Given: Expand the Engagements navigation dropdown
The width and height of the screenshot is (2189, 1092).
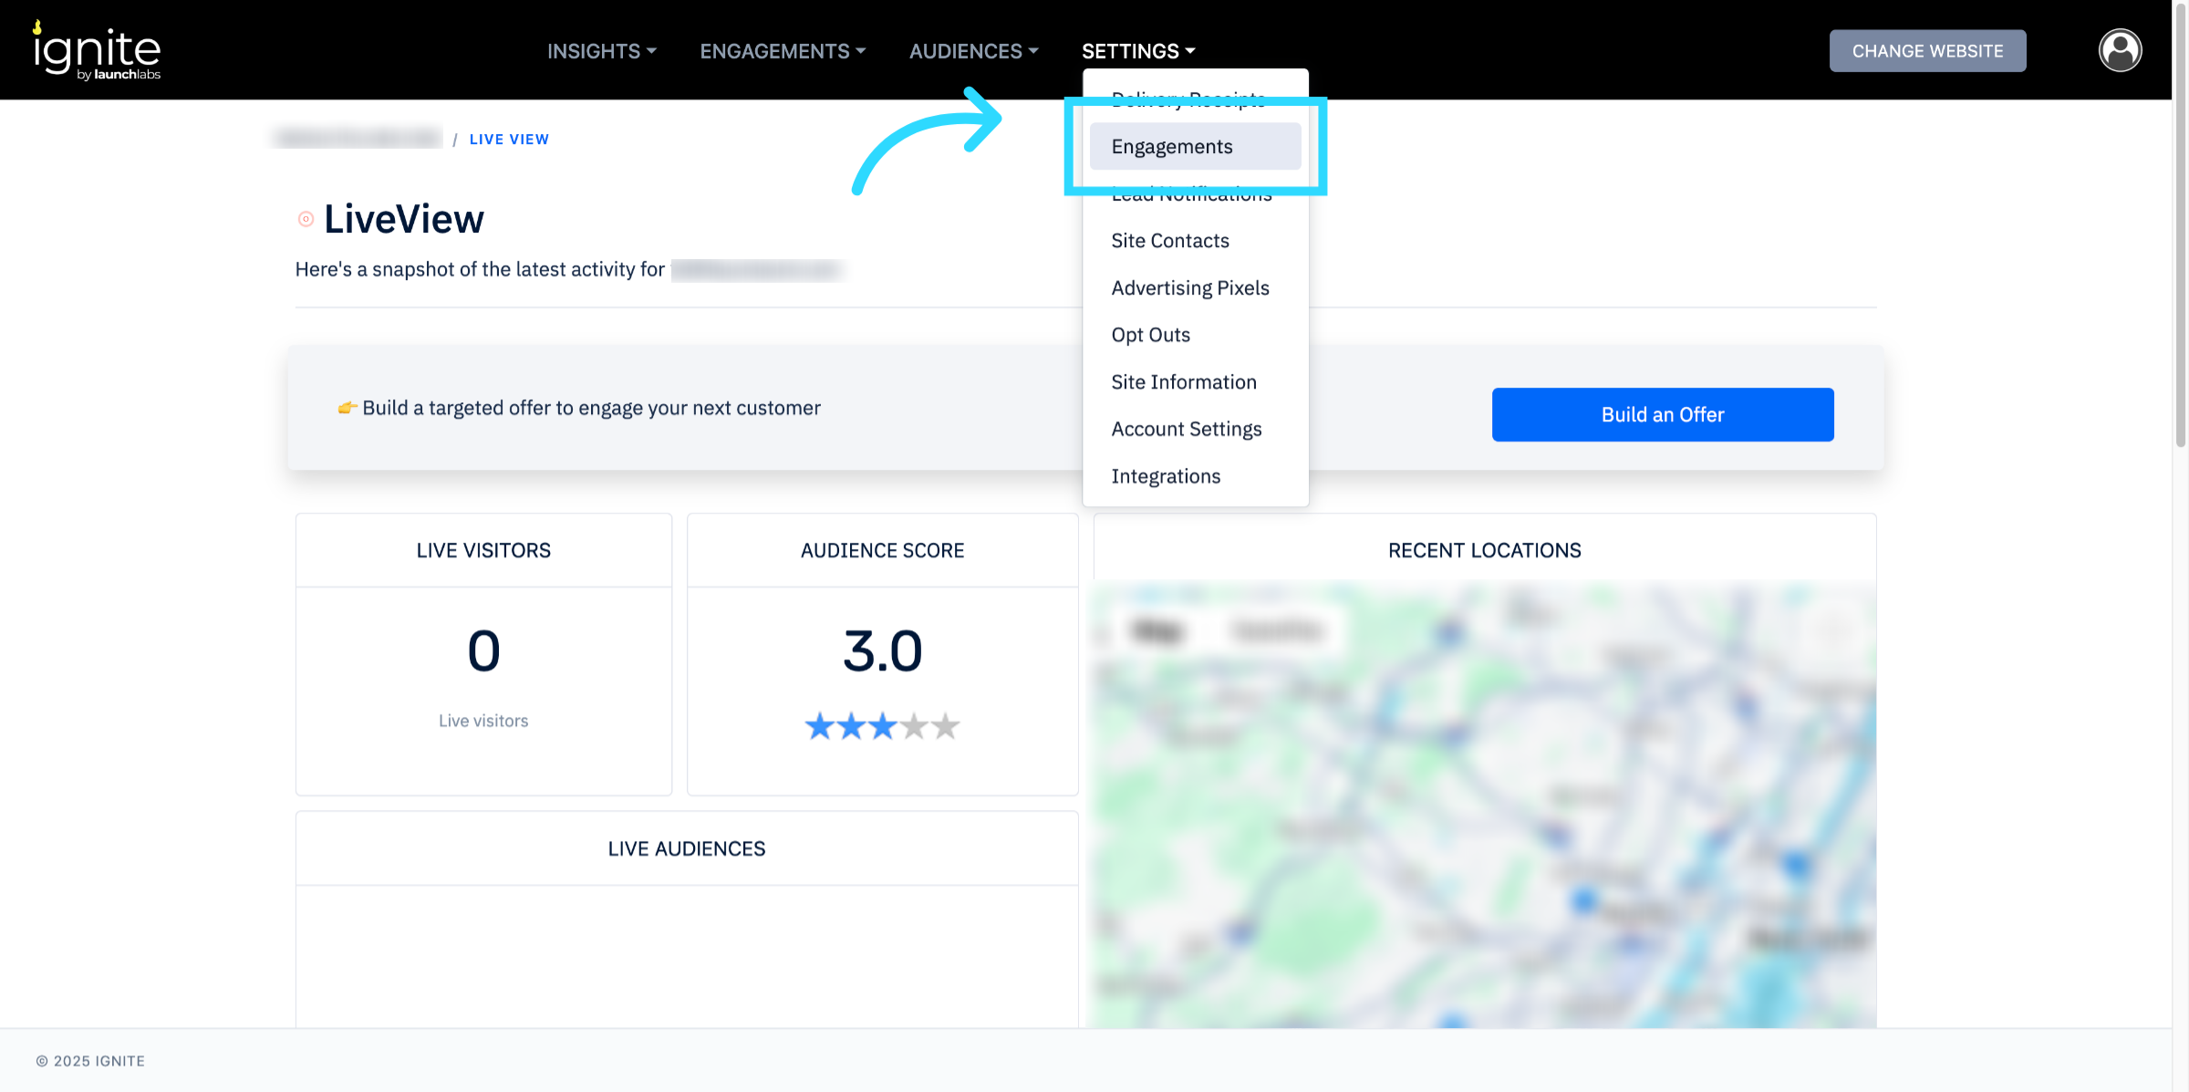Looking at the screenshot, I should coord(783,51).
